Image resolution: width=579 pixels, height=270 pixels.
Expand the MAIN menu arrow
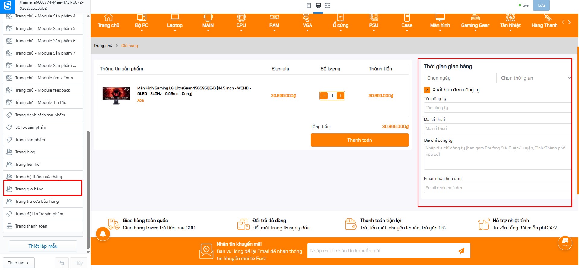(x=208, y=30)
